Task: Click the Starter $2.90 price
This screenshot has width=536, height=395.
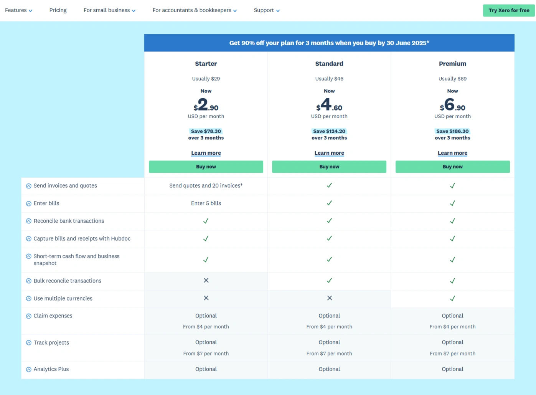Action: click(206, 105)
